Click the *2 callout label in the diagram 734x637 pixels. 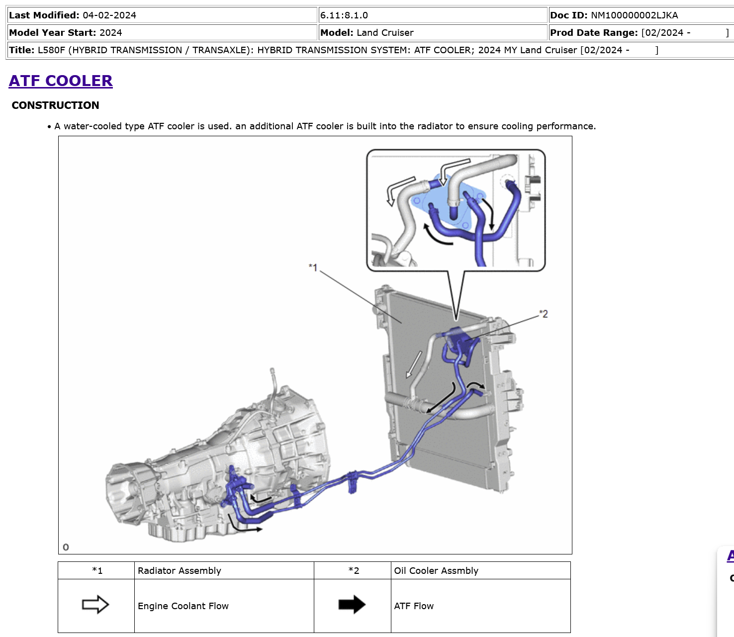click(x=544, y=314)
